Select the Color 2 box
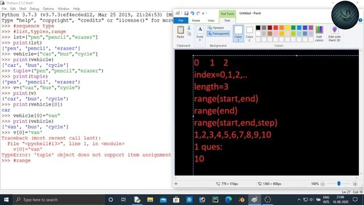Image resolution: width=364 pixels, height=205 pixels. point(249,34)
